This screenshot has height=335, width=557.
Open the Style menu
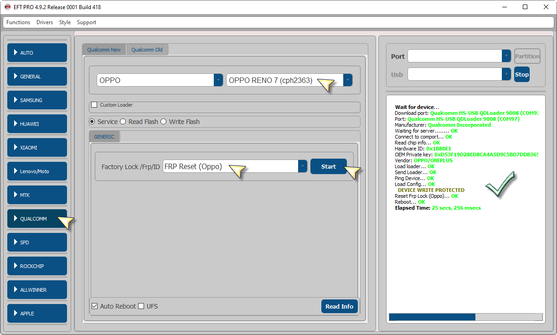click(x=65, y=22)
